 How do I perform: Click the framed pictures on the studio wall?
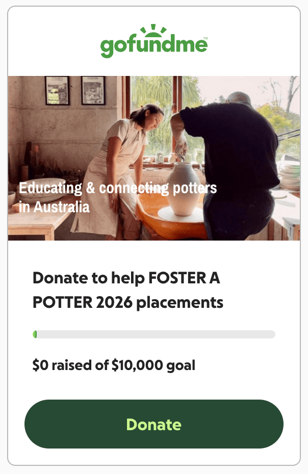[x=74, y=90]
